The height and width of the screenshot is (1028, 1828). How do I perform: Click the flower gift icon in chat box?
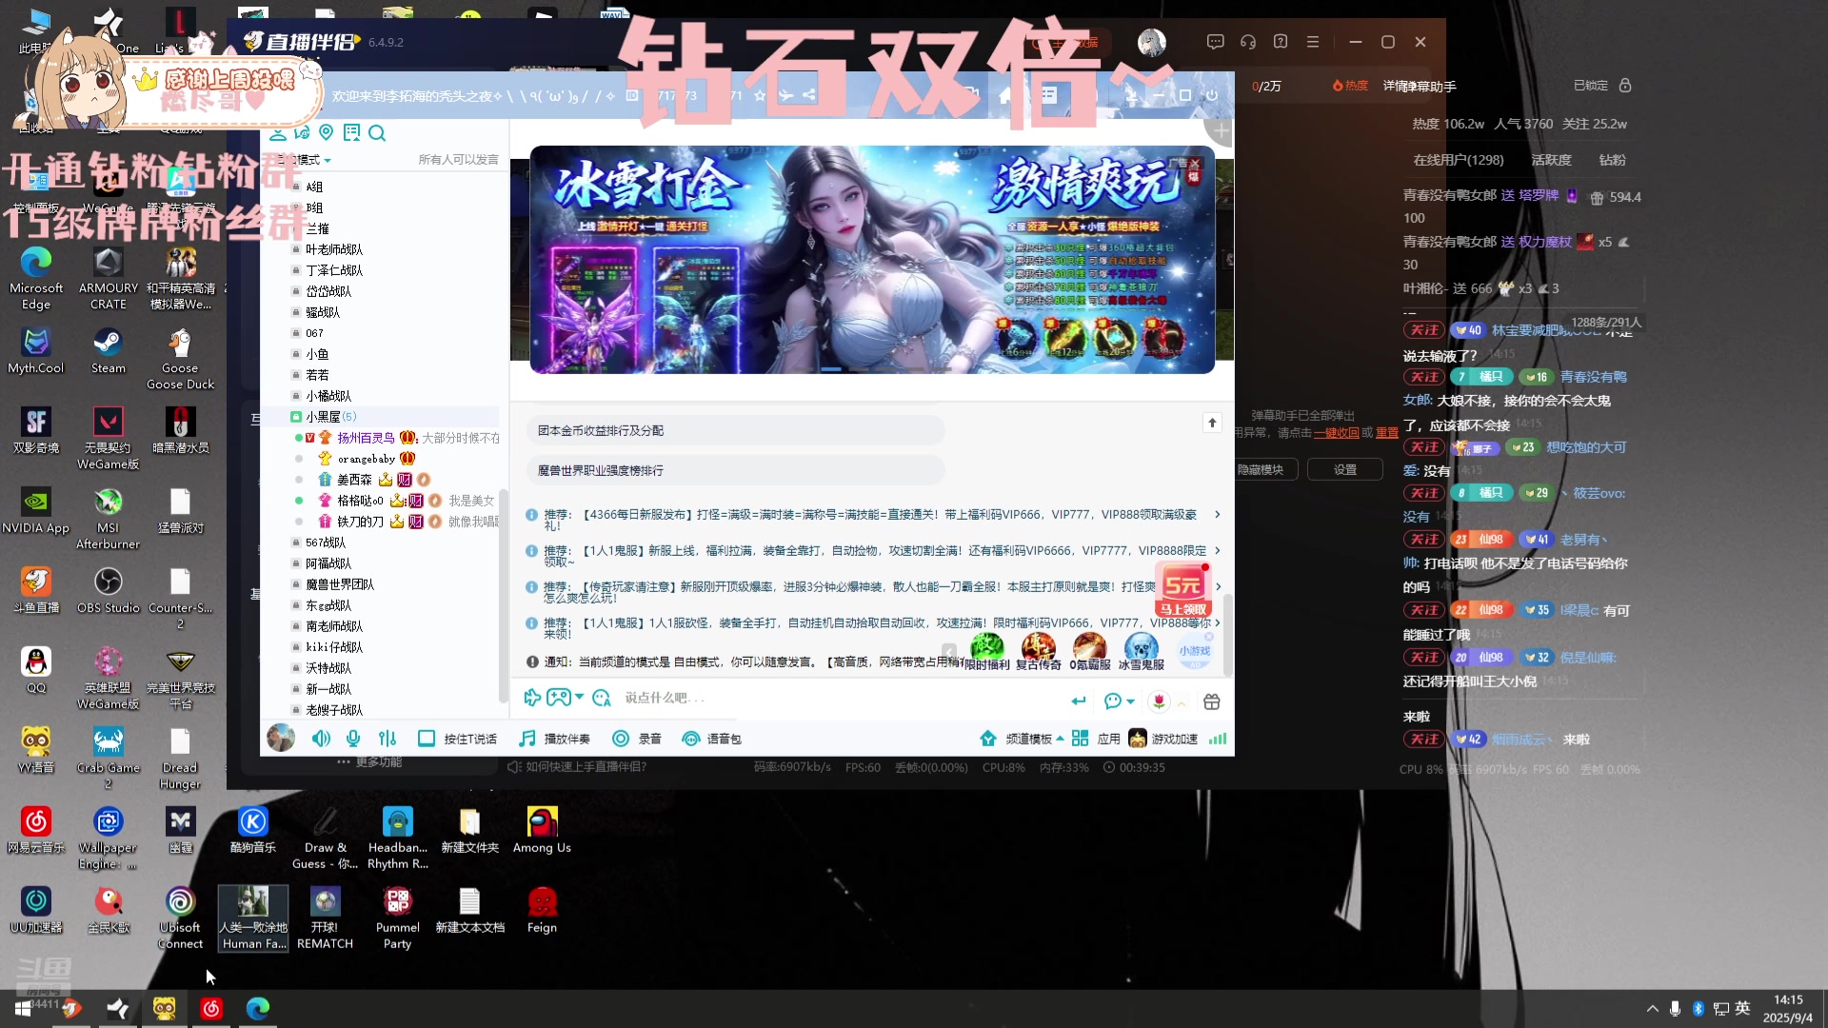(1159, 702)
